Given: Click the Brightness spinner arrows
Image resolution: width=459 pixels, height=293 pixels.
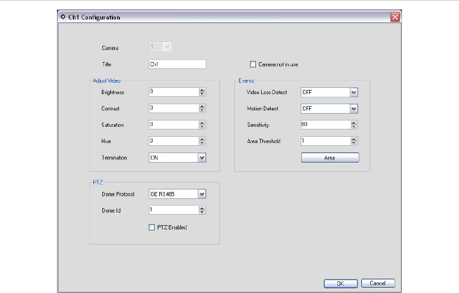Looking at the screenshot, I should [x=202, y=92].
